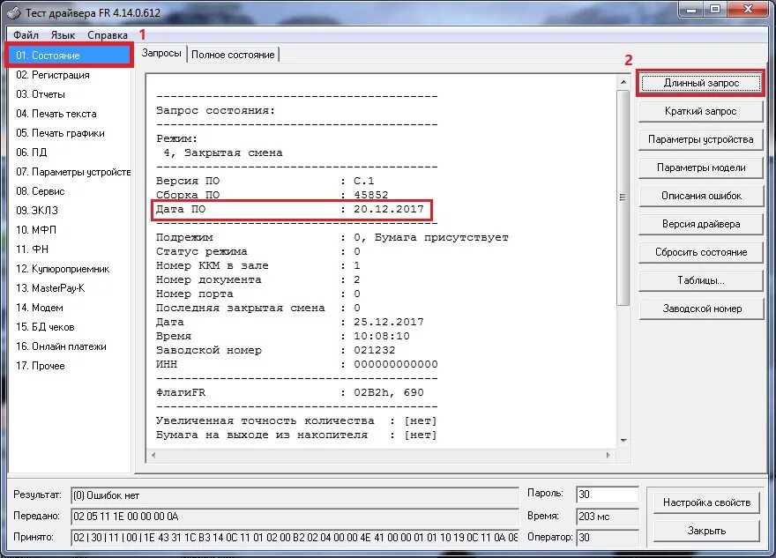Click the Результат field showing Ошибок нет
776x558 pixels.
pyautogui.click(x=295, y=495)
